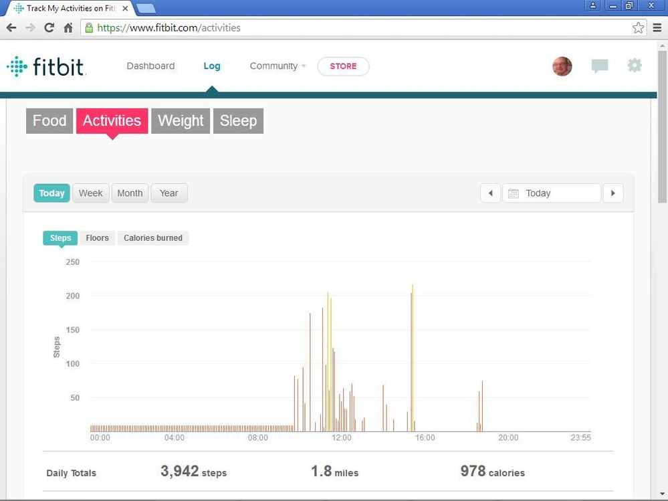The image size is (668, 501).
Task: Show the Calories burned chart
Action: (153, 237)
